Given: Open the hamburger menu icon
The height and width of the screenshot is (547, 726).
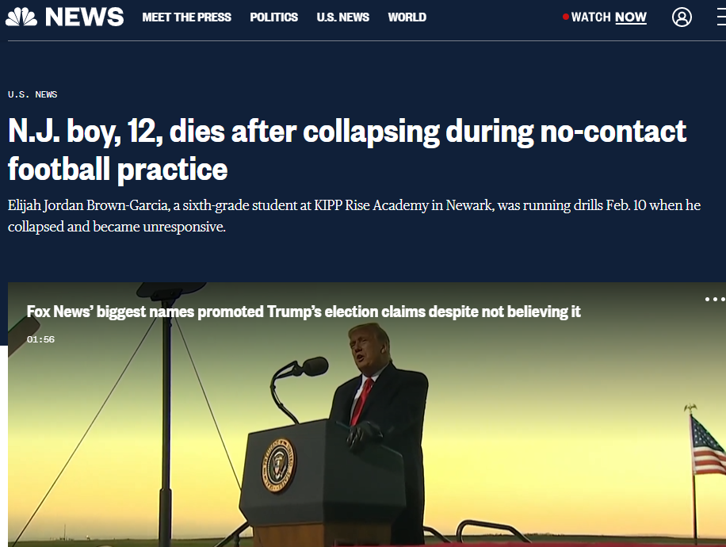Looking at the screenshot, I should click(721, 17).
